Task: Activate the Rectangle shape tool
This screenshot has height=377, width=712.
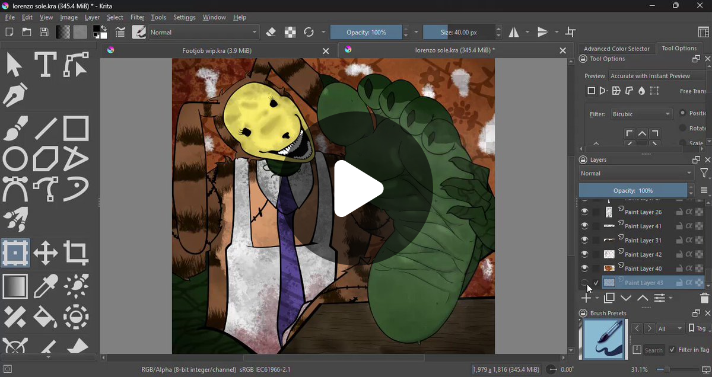Action: tap(76, 129)
